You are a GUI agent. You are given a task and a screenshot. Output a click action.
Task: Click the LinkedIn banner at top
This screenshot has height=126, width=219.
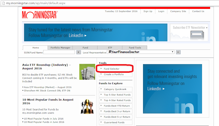pos(95,33)
